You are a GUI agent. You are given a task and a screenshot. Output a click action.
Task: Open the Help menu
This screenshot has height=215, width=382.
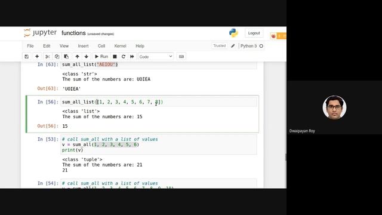tap(140, 46)
